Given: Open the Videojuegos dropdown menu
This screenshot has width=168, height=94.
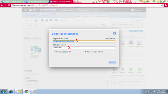Looking at the screenshot, I should pyautogui.click(x=84, y=10).
